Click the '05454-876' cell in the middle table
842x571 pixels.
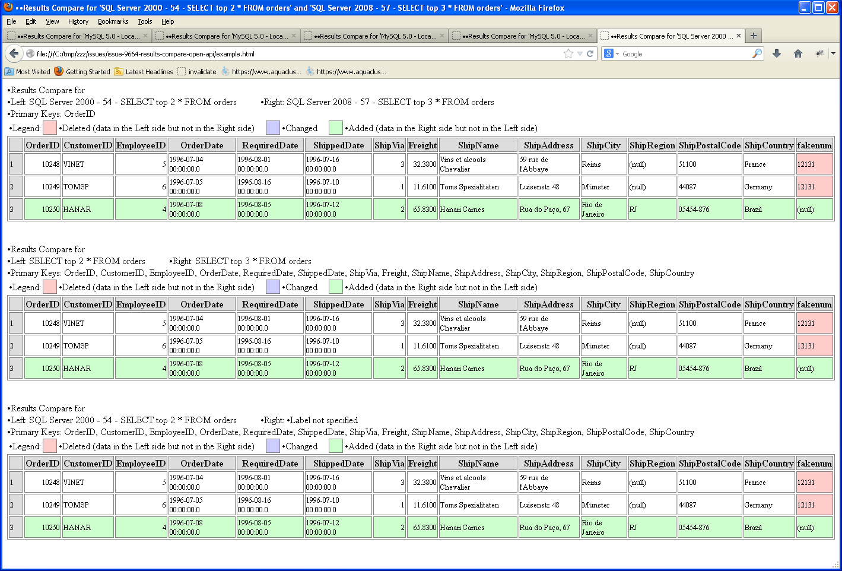[710, 369]
